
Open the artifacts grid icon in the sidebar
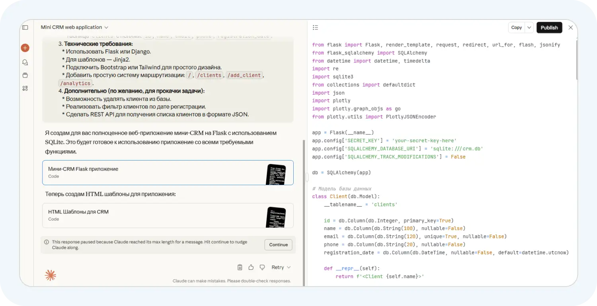click(25, 88)
